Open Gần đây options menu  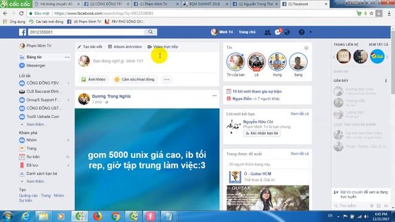pos(386,81)
